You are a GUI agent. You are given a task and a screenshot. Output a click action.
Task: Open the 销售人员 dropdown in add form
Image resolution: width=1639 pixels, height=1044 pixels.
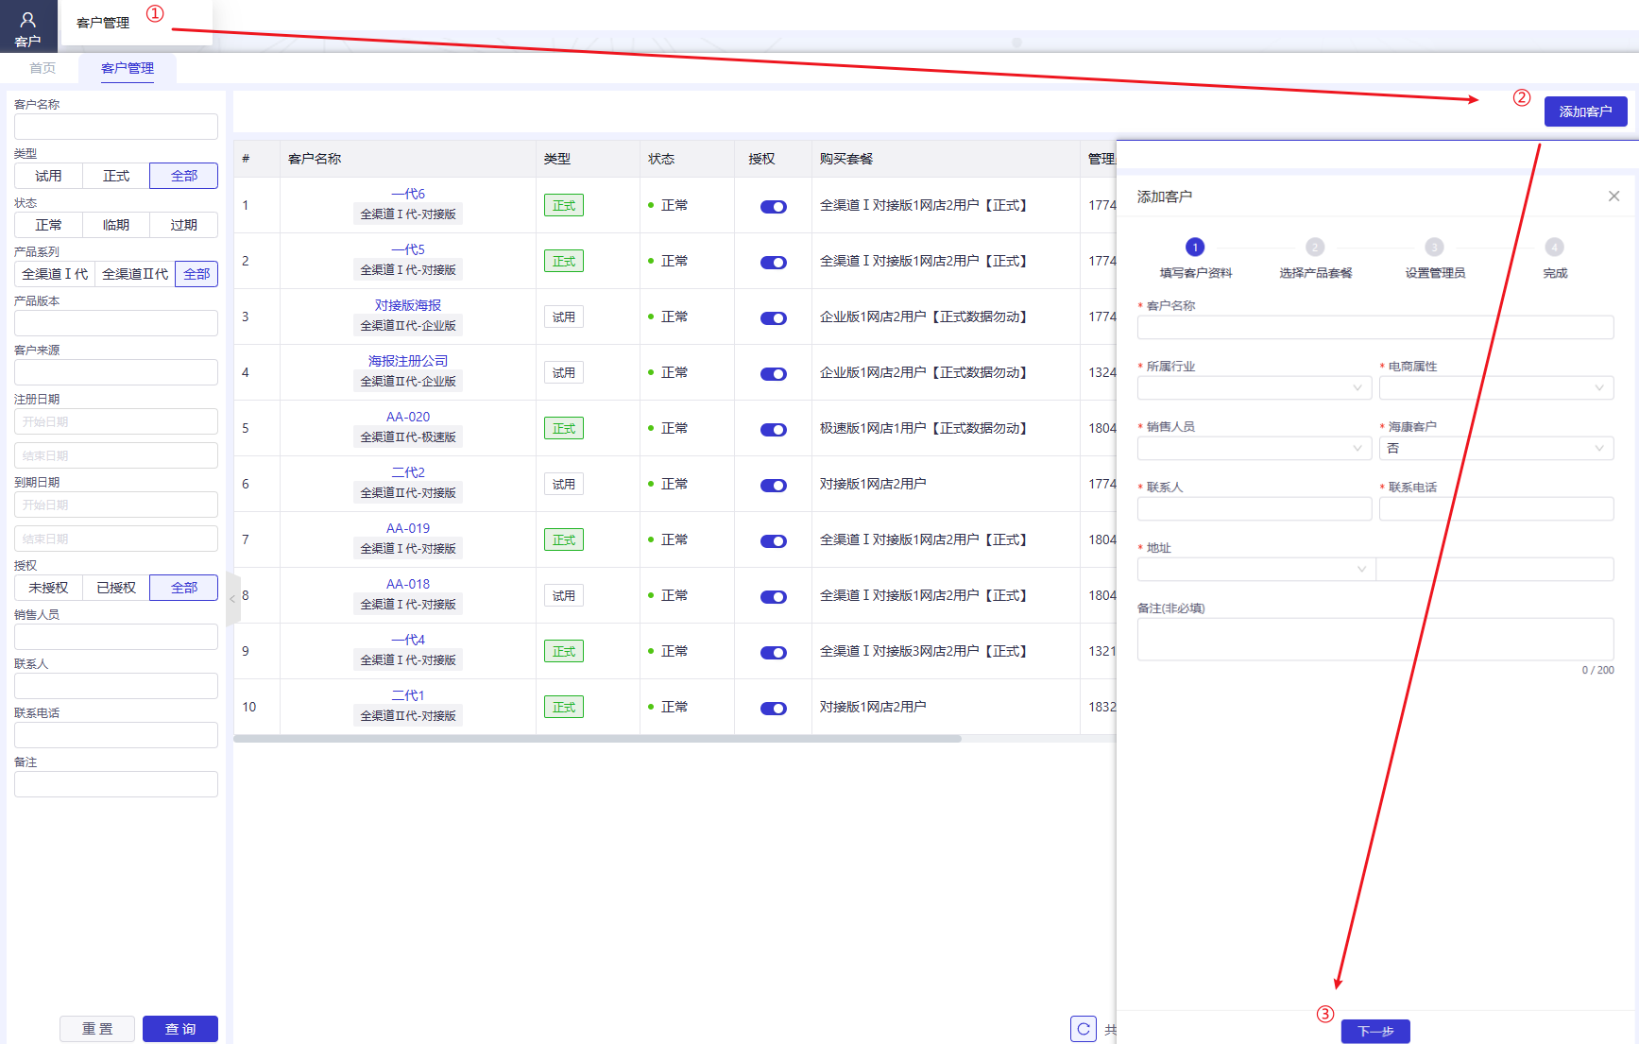coord(1255,448)
